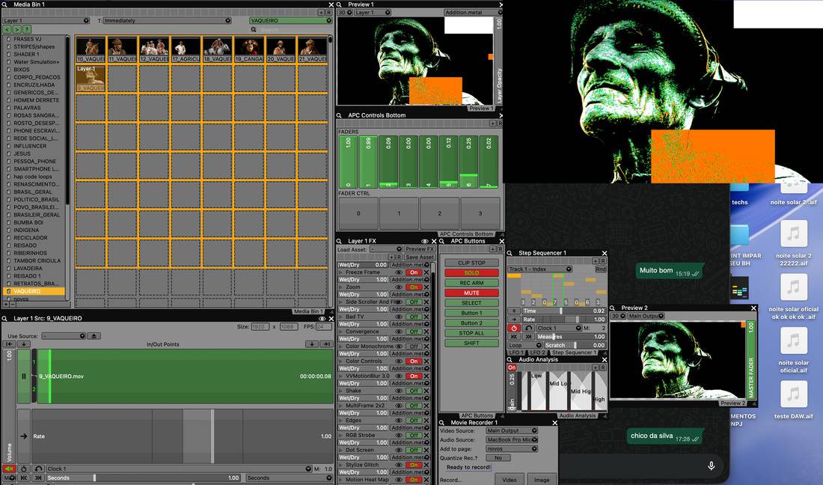Image resolution: width=823 pixels, height=485 pixels.
Task: Click the red SOLO button
Action: point(471,273)
